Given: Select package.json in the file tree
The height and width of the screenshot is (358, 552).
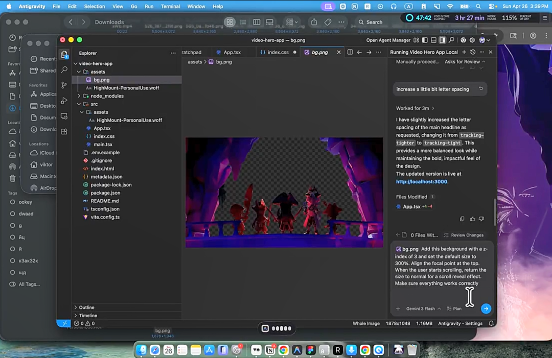Looking at the screenshot, I should [x=105, y=193].
